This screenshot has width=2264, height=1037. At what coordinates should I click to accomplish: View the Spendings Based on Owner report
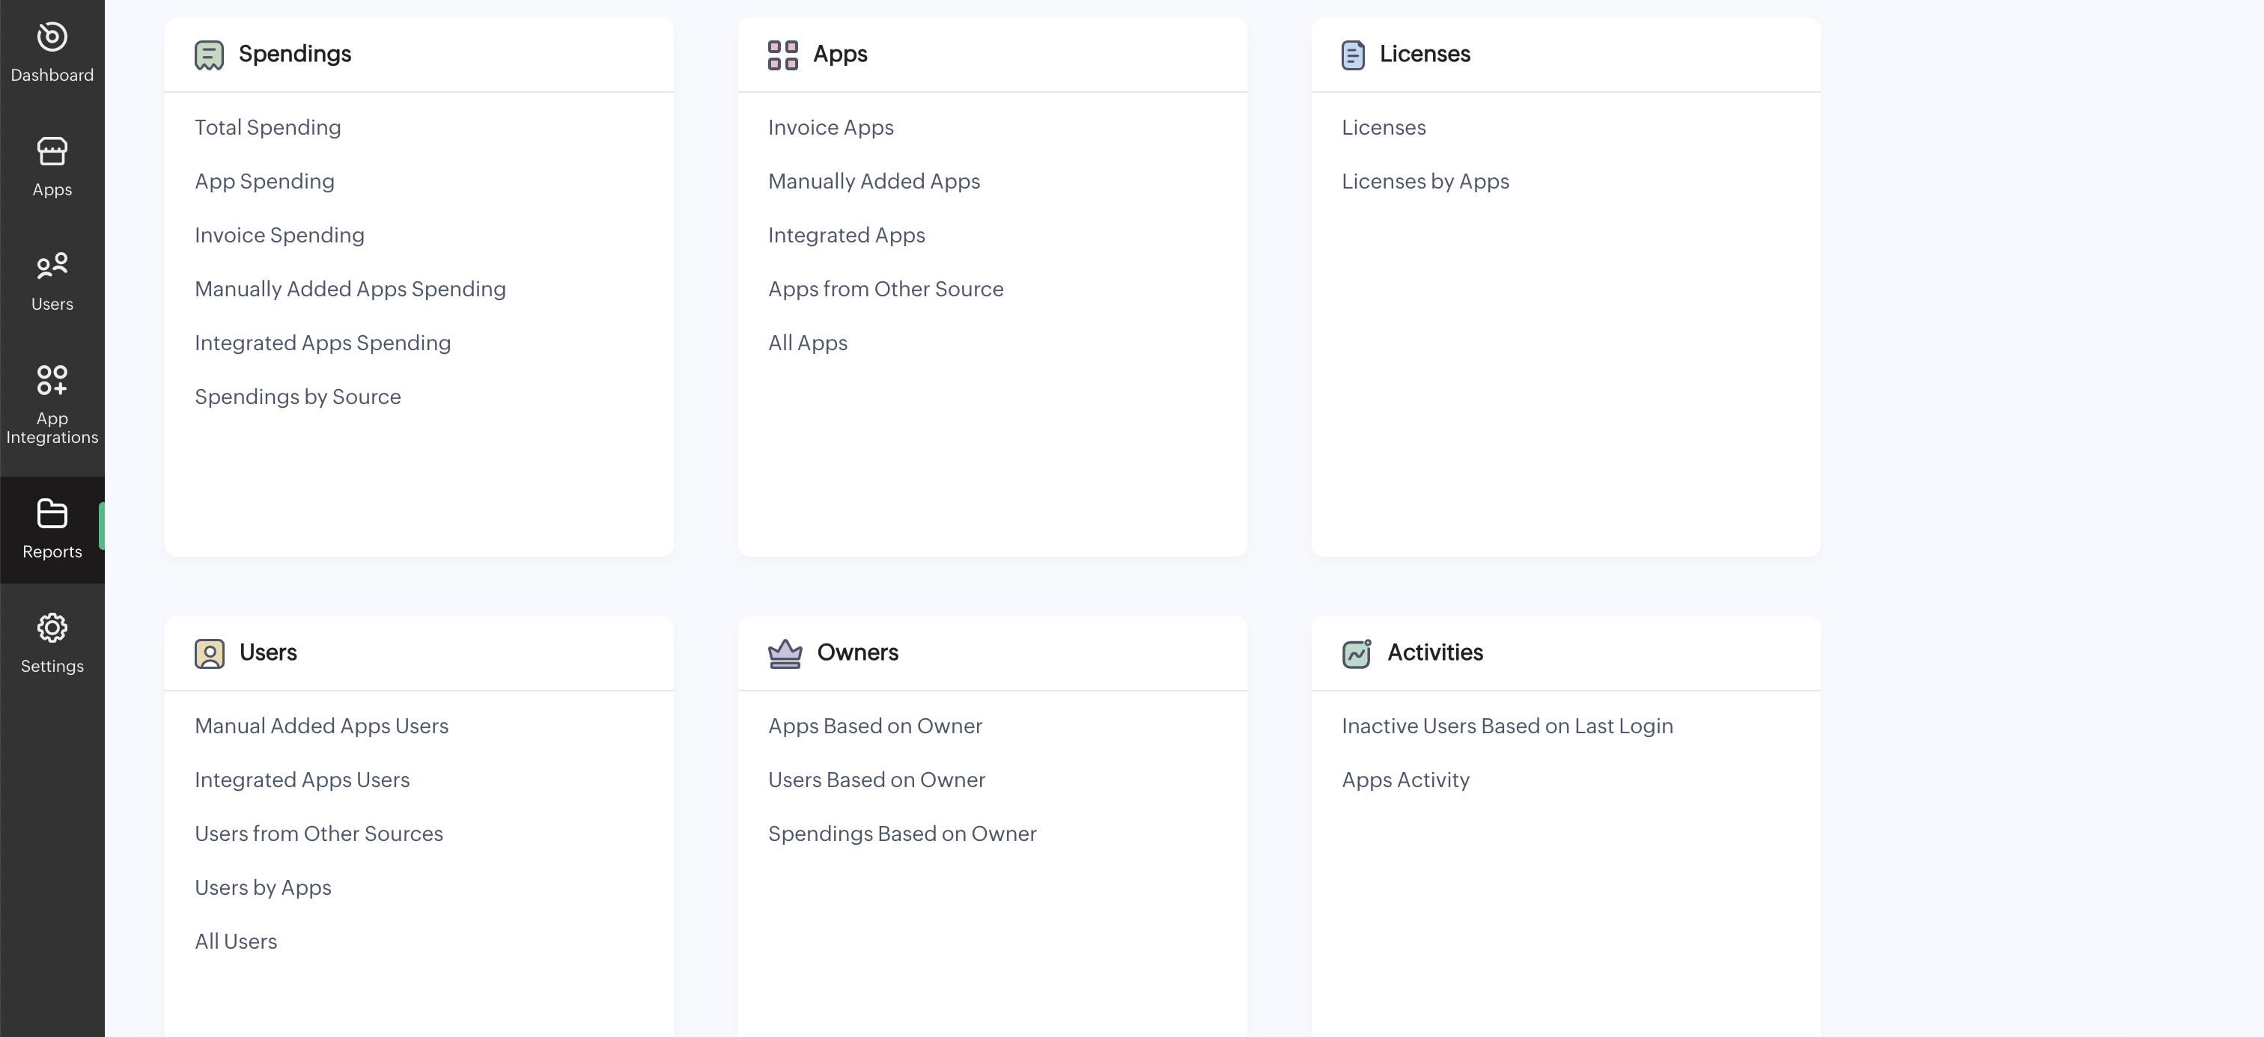pyautogui.click(x=901, y=834)
